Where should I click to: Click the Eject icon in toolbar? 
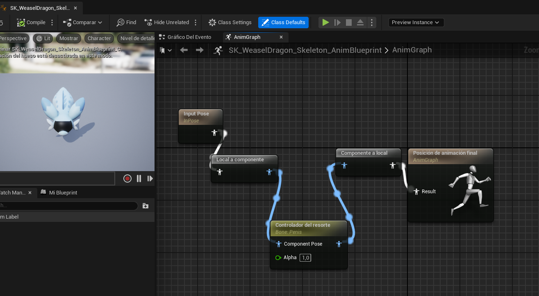[360, 23]
